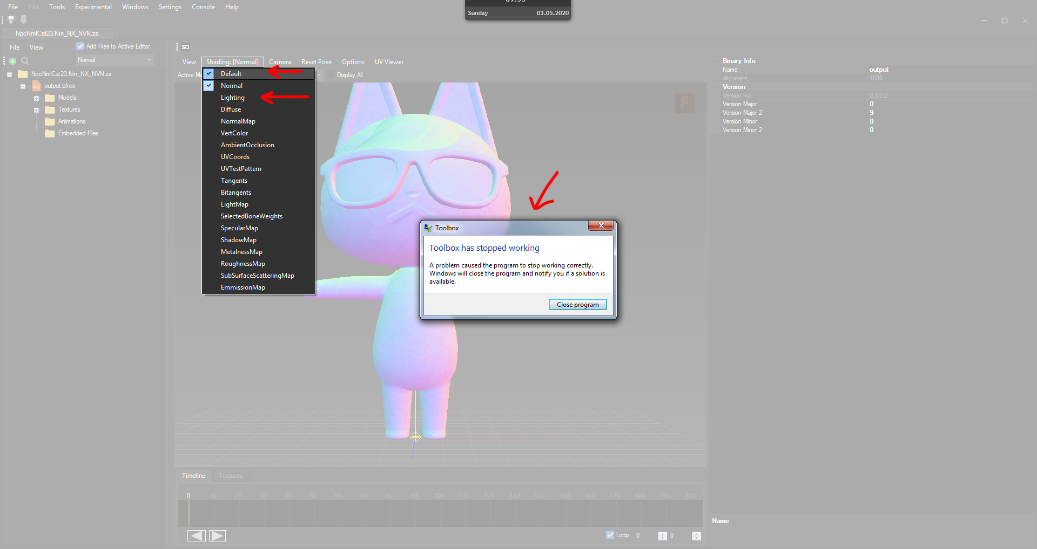This screenshot has width=1037, height=549.
Task: Click the Toolbox app icon in the dialog title
Action: pyautogui.click(x=428, y=228)
